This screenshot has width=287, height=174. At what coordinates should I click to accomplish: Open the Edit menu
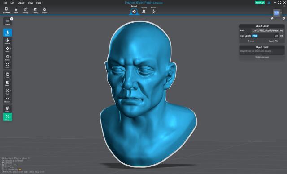click(13, 3)
